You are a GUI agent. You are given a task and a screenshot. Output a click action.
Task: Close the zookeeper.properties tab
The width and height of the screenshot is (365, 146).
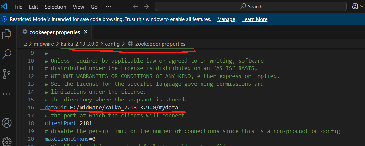click(86, 32)
